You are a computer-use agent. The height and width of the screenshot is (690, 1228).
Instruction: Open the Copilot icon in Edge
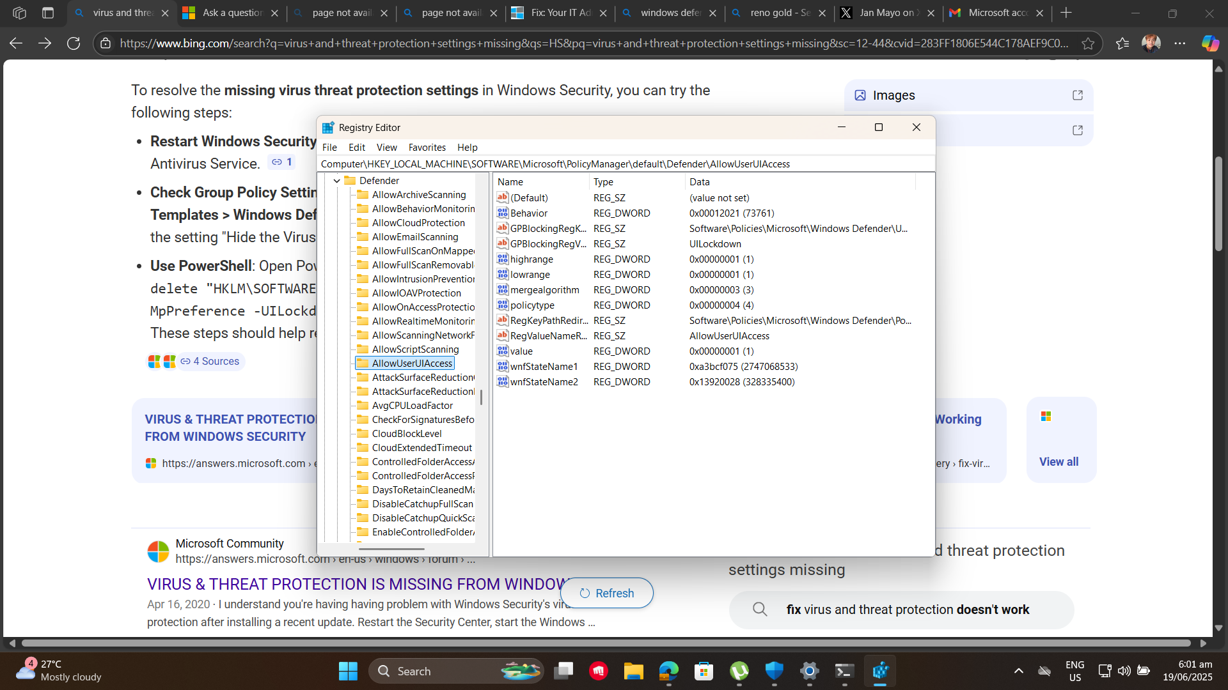(x=1210, y=43)
